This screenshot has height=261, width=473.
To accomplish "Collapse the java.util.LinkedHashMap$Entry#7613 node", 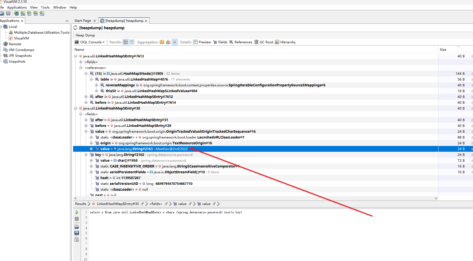I will pos(76,56).
